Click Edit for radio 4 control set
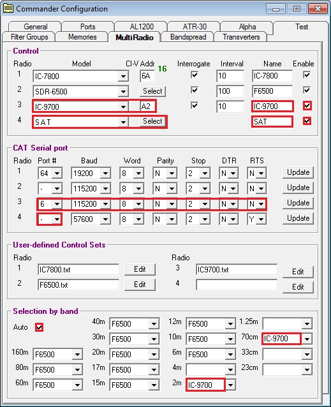The width and height of the screenshot is (331, 407). pyautogui.click(x=298, y=287)
